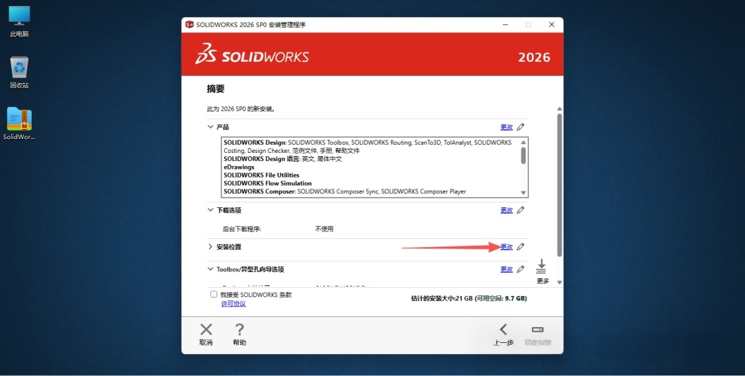Viewport: 745px width, 376px height.
Task: Click 更改 link for 下载选项
Action: (506, 210)
